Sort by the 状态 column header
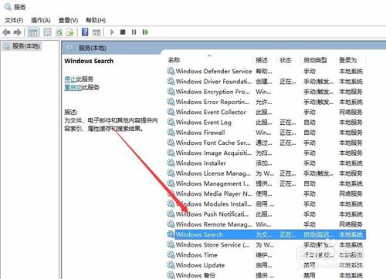The width and height of the screenshot is (386, 279). (x=286, y=60)
